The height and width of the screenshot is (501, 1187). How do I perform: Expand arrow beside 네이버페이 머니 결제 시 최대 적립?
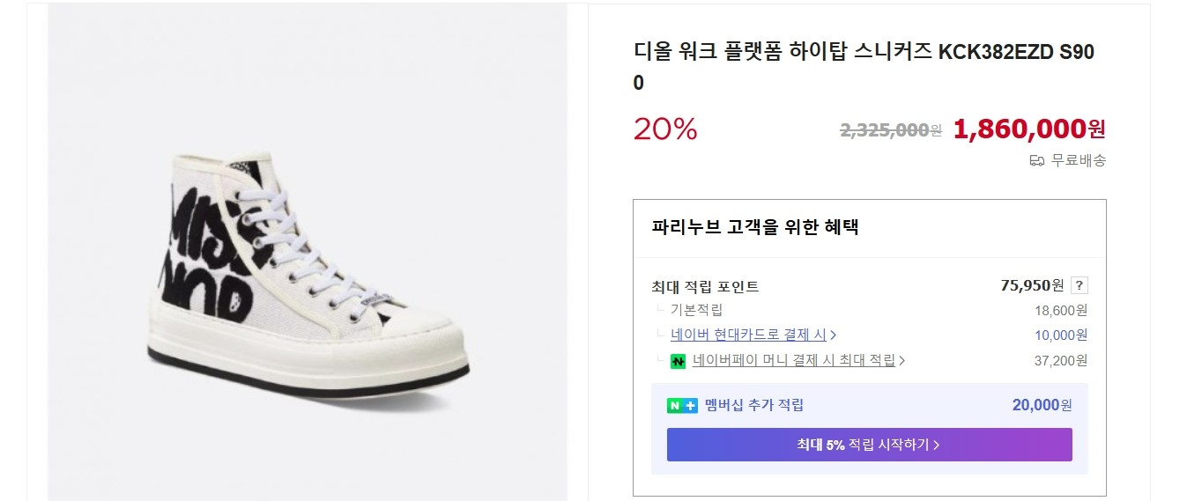click(902, 360)
